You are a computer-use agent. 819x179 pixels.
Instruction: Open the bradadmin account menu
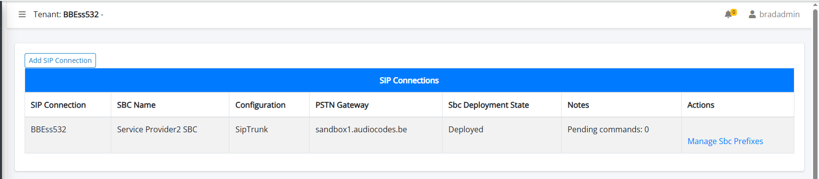tap(779, 15)
